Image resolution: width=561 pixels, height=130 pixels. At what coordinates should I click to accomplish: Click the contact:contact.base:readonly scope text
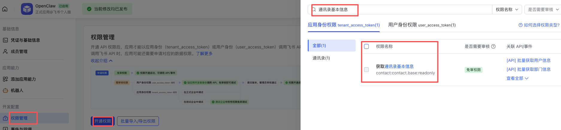click(405, 73)
